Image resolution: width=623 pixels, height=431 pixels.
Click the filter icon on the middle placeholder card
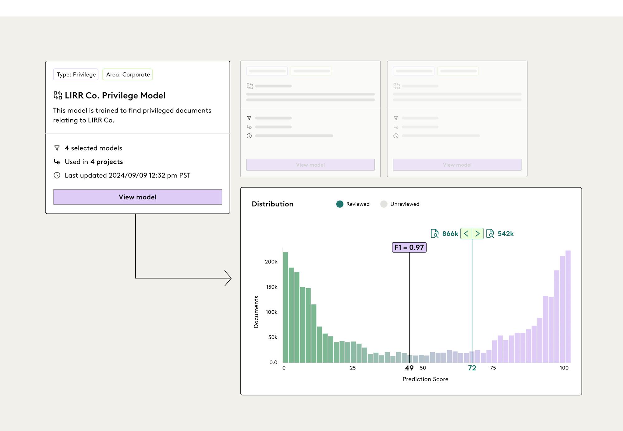point(249,118)
